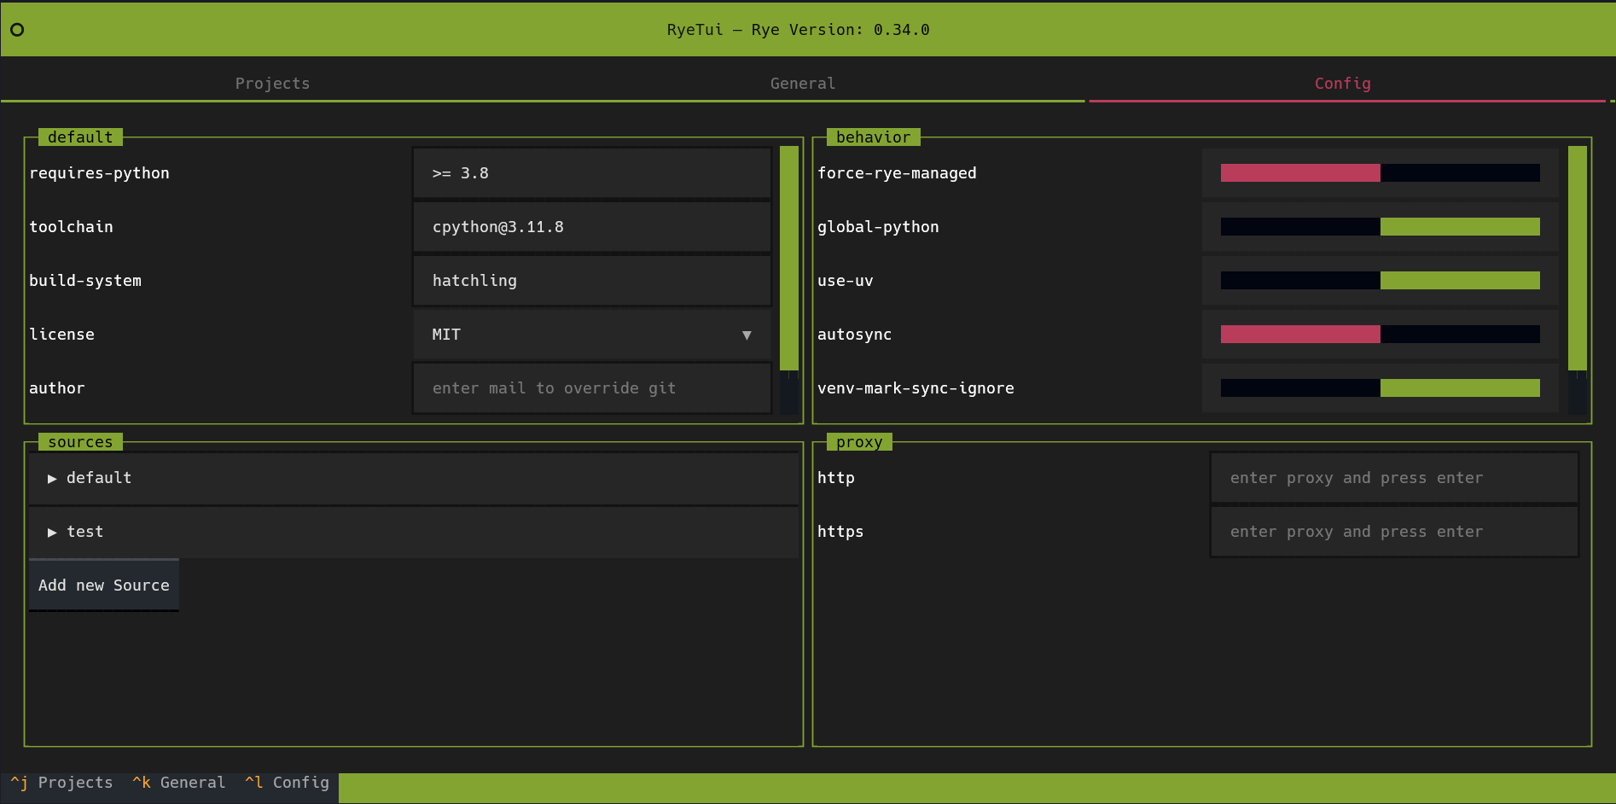Click the requires-python label
The width and height of the screenshot is (1616, 804).
(x=99, y=173)
